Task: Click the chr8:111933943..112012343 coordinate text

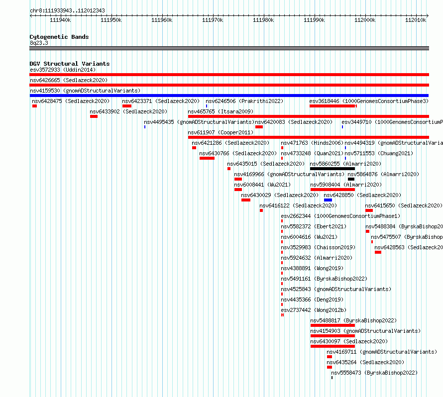Action: point(67,10)
